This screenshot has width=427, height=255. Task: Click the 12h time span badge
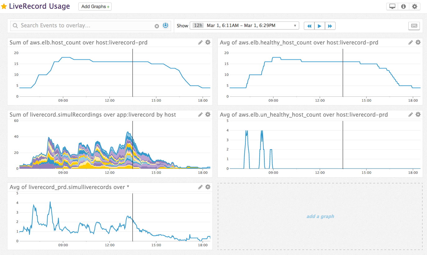[x=198, y=25]
